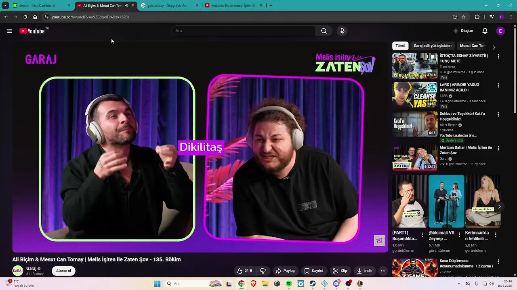The height and width of the screenshot is (290, 517).
Task: Start voice search with microphone icon
Action: click(x=342, y=31)
